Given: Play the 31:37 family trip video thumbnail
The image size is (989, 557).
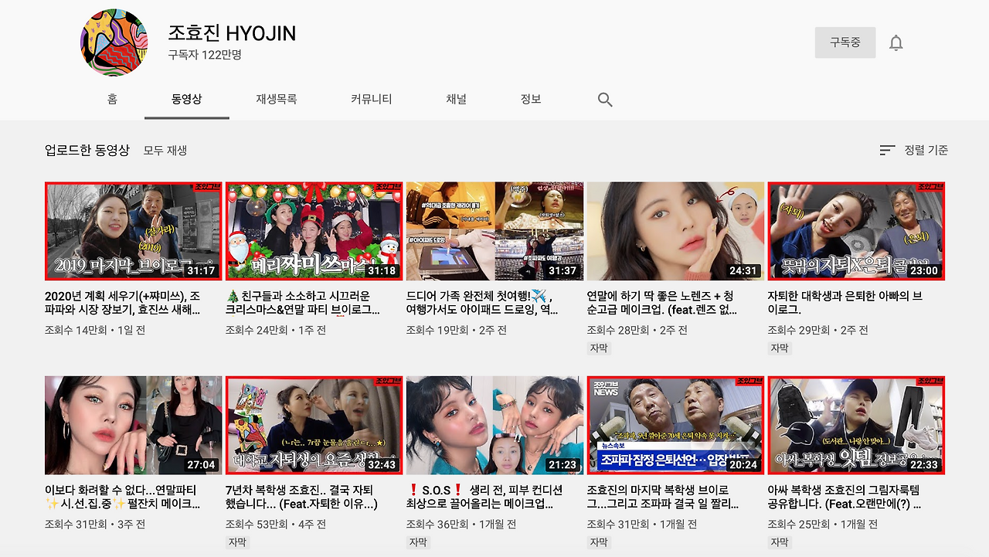Looking at the screenshot, I should click(x=494, y=231).
